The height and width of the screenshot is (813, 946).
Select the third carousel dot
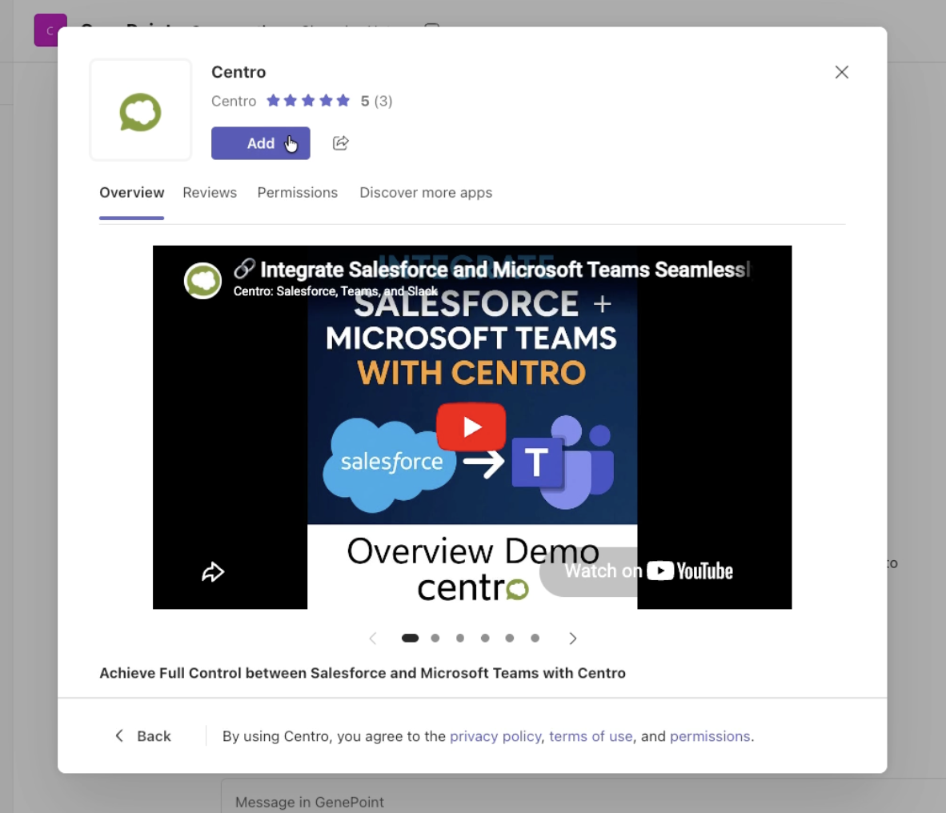click(x=459, y=638)
